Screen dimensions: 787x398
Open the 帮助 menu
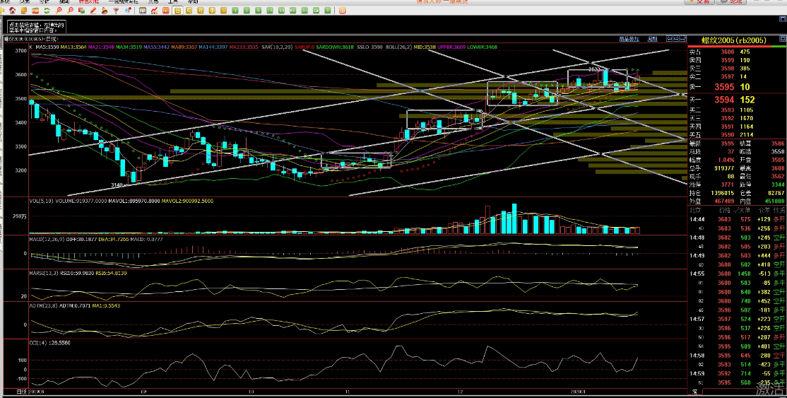(194, 1)
